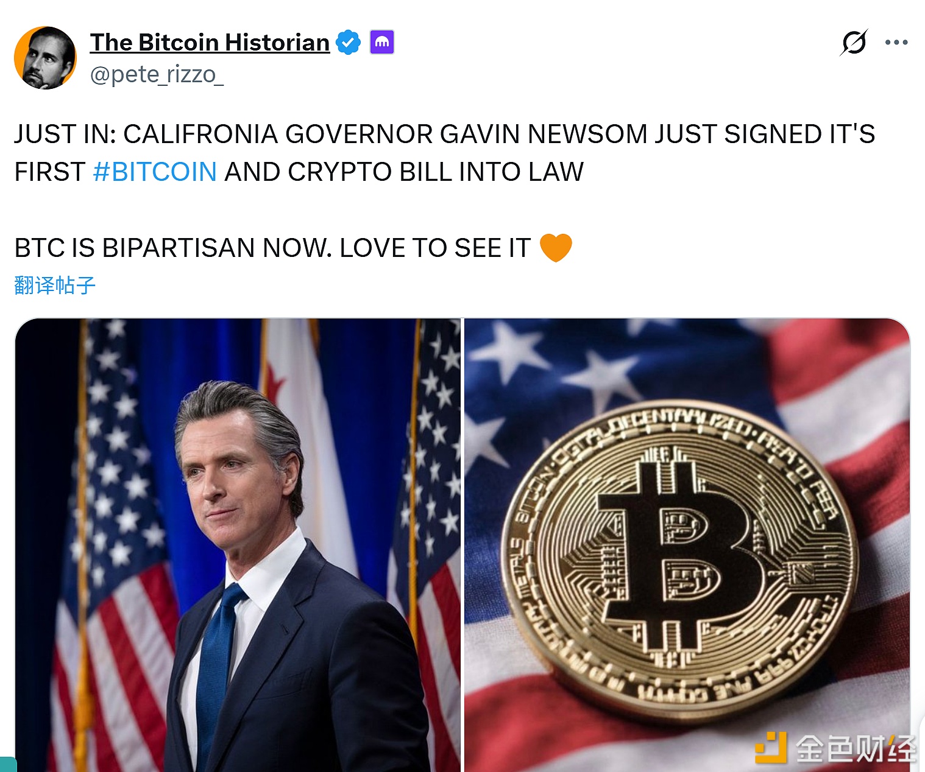Click the text line starting JUST IN: CALIFRONIA
The height and width of the screenshot is (772, 925).
pyautogui.click(x=445, y=134)
